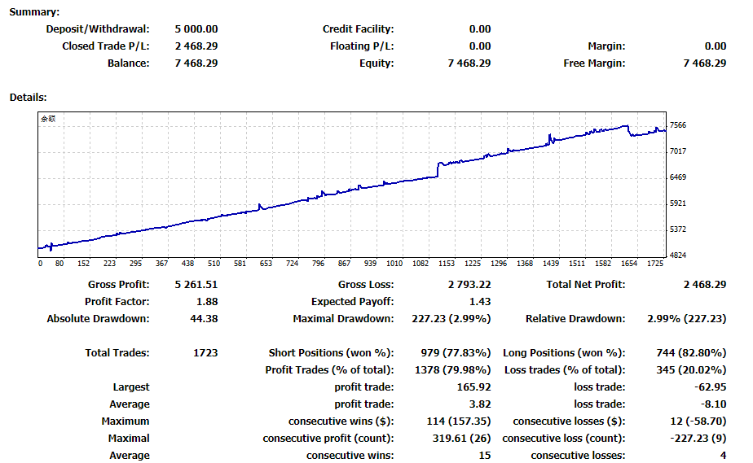753x463 pixels.
Task: Click the Profit Factor value 1.88
Action: click(207, 302)
